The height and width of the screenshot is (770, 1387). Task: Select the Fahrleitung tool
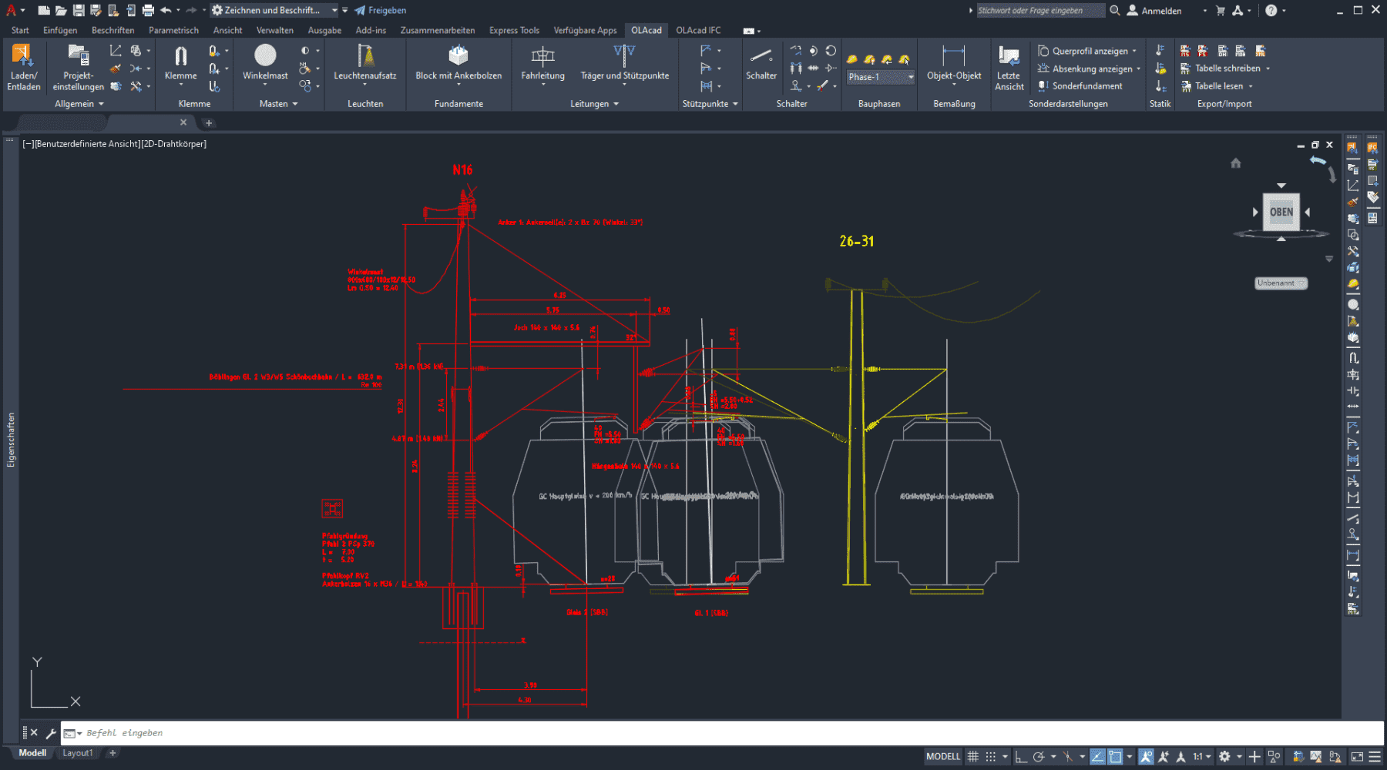click(542, 57)
